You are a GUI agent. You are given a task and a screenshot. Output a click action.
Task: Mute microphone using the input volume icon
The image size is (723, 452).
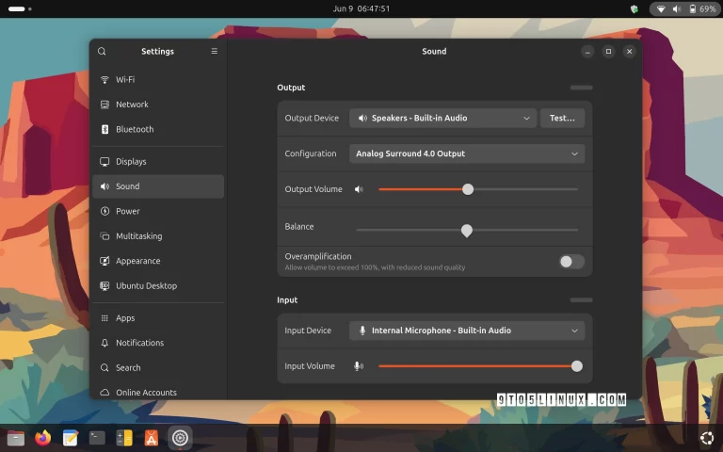tap(359, 366)
